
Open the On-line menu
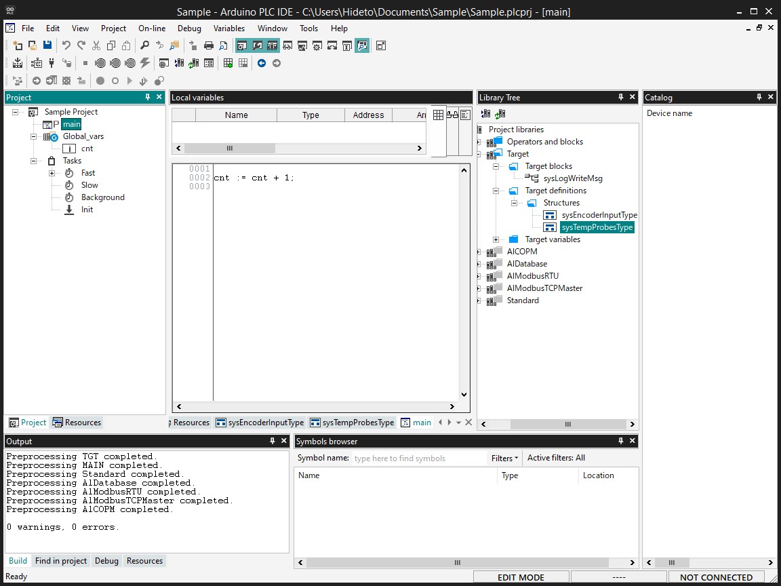tap(151, 28)
